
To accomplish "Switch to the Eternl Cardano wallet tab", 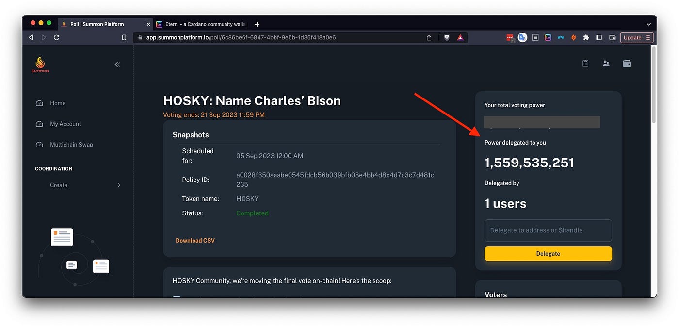I will tap(201, 24).
